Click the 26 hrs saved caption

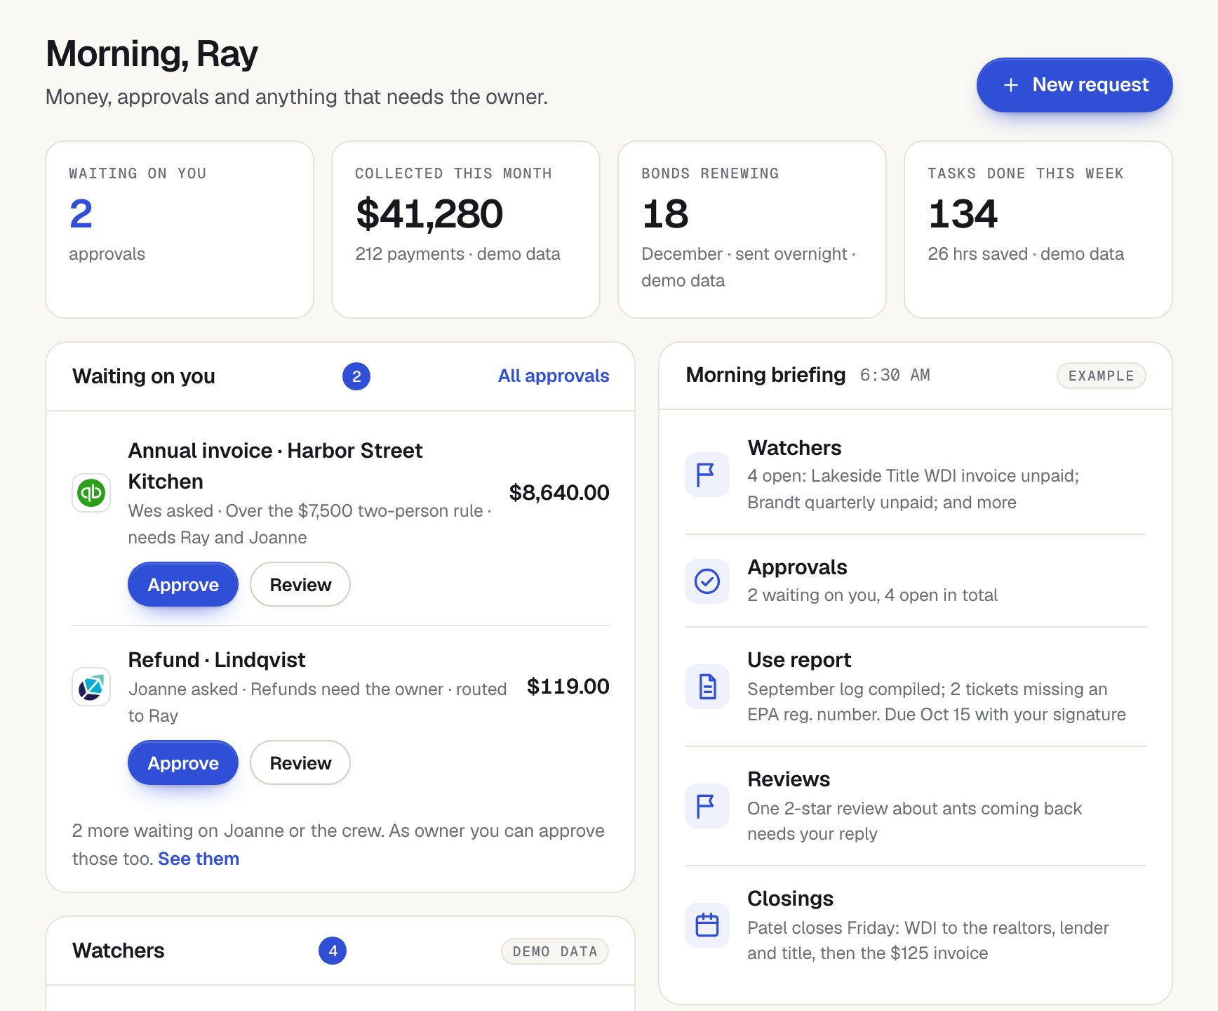click(1026, 254)
